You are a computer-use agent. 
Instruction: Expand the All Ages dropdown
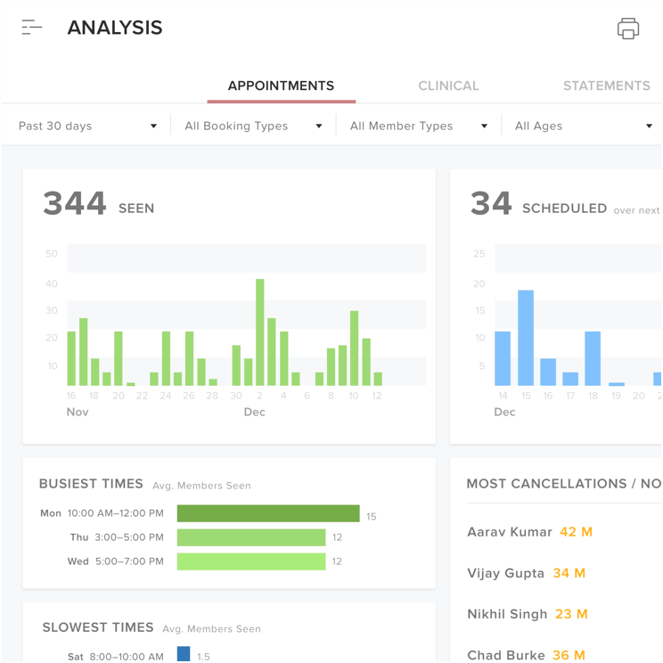click(584, 126)
